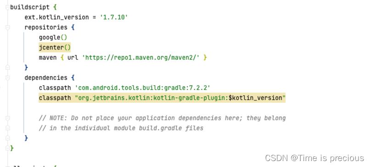The width and height of the screenshot is (371, 167).
Task: Click the 'repositories' keyword
Action: [46, 28]
